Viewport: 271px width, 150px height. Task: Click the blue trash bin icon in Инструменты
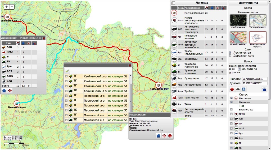264,89
